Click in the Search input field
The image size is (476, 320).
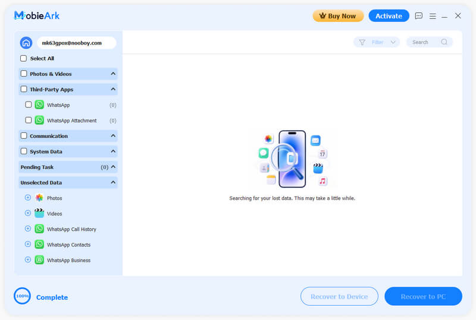pyautogui.click(x=429, y=42)
